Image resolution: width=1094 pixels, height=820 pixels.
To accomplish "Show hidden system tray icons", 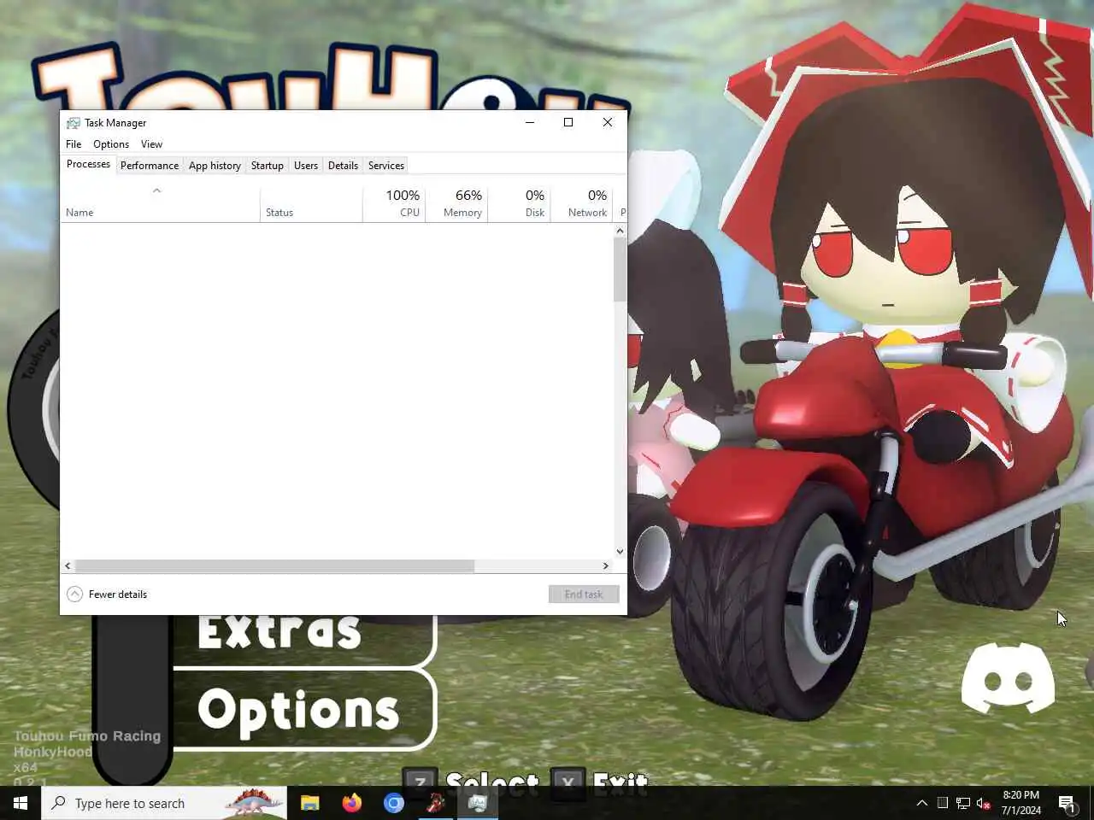I will (922, 803).
